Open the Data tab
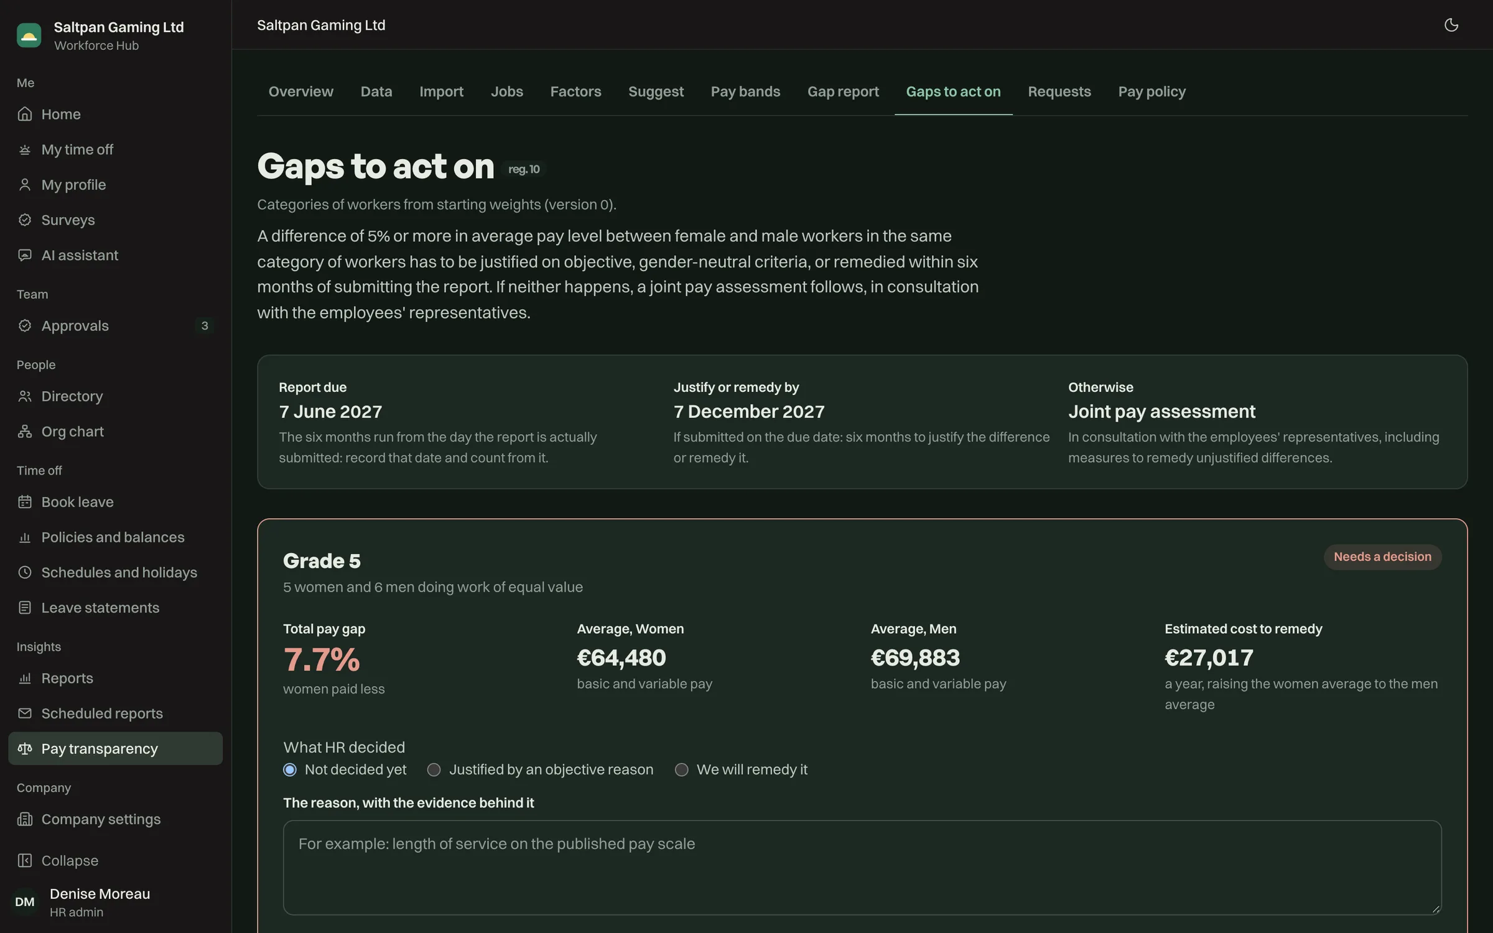Image resolution: width=1493 pixels, height=933 pixels. coord(376,91)
